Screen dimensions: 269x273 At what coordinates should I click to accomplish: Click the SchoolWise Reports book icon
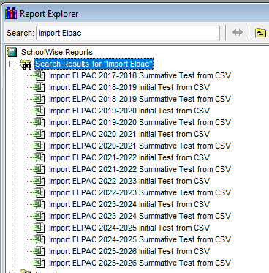[12, 52]
